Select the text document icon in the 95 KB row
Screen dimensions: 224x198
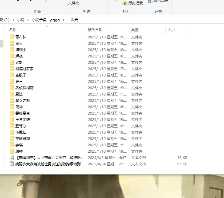(x=12, y=164)
